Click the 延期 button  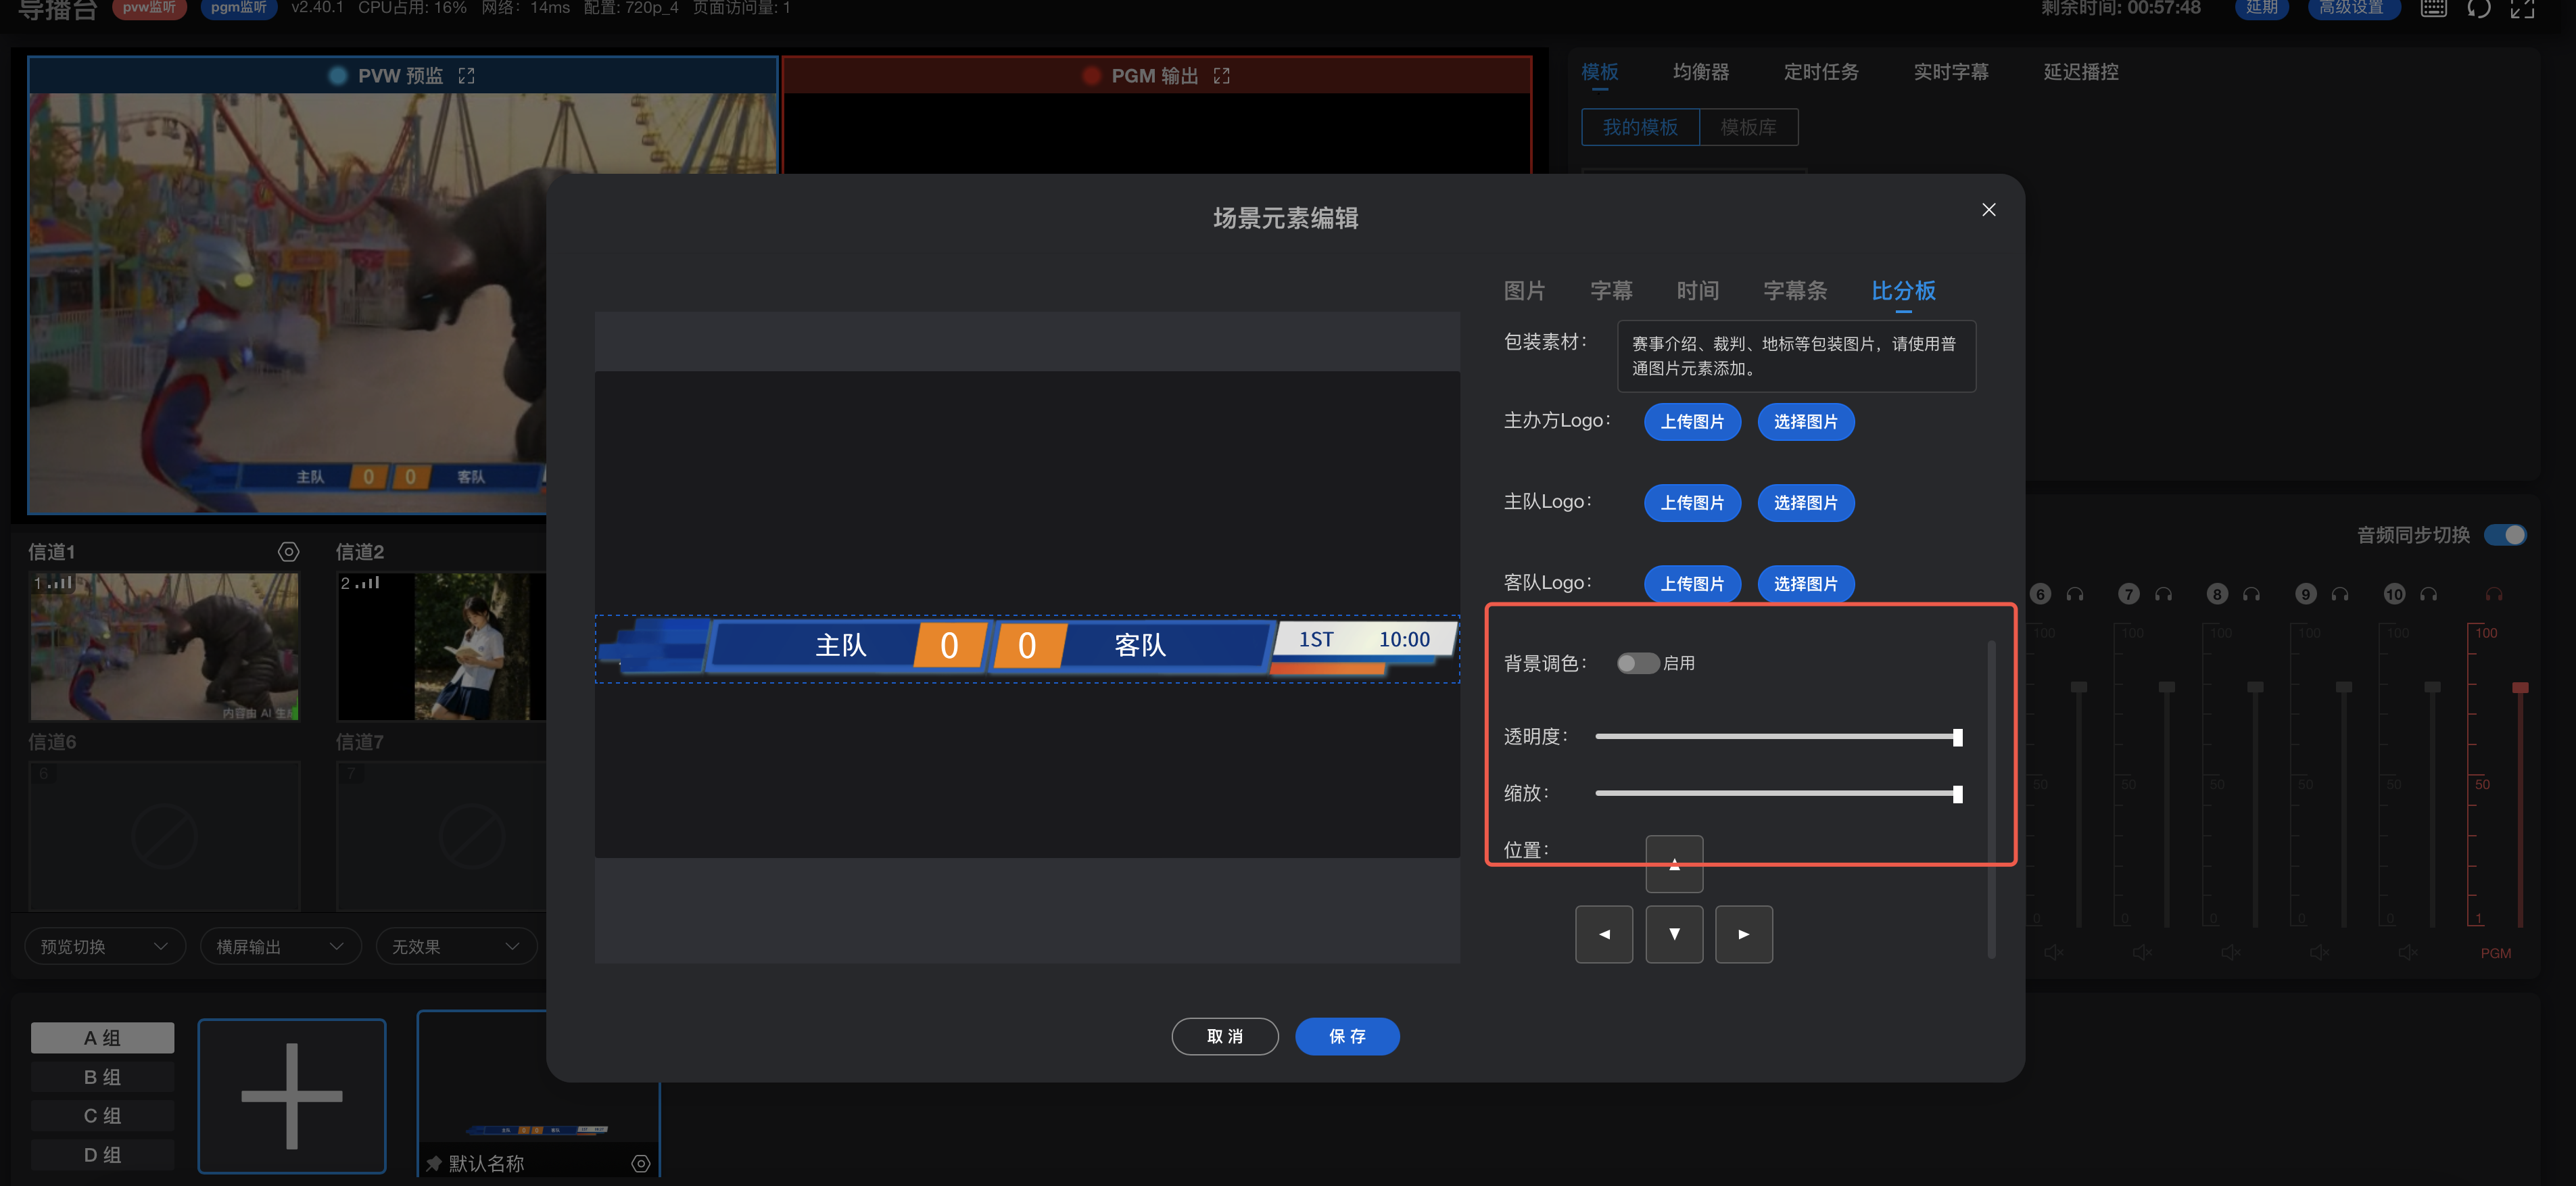[2261, 8]
